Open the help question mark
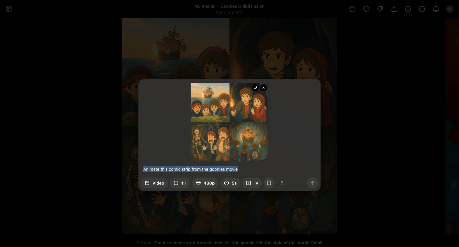Viewport: 459px width, 247px height. click(282, 183)
